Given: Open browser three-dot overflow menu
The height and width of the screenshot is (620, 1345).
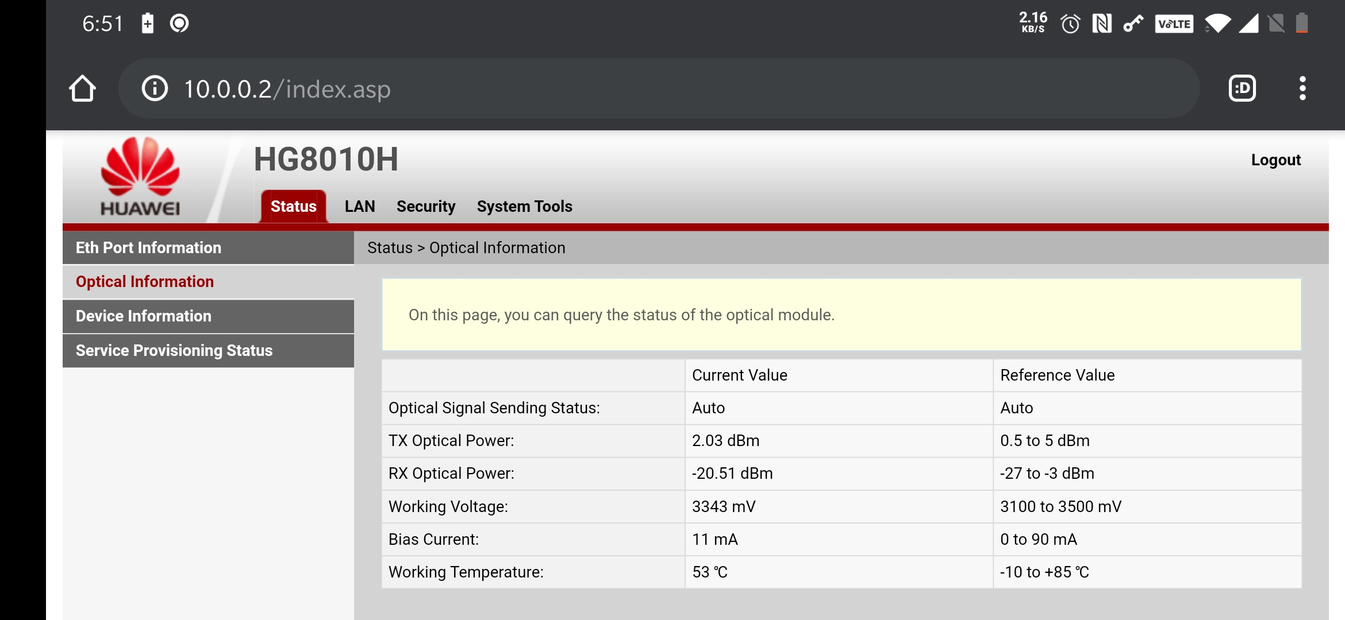Looking at the screenshot, I should tap(1302, 88).
